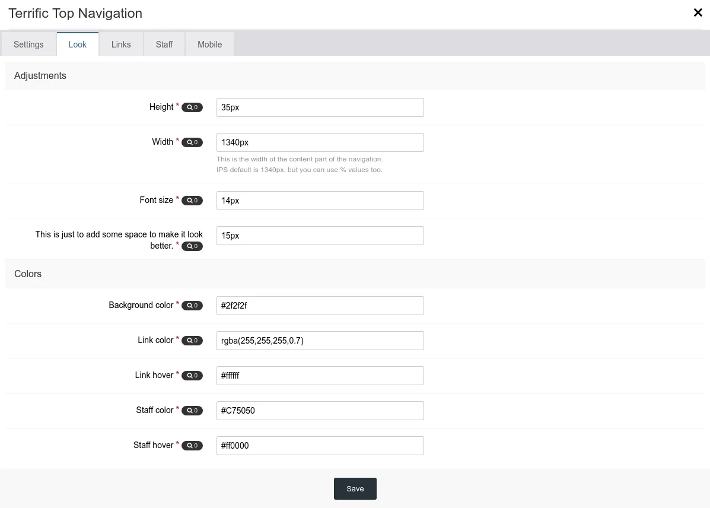Click the search badge beside Width
Image resolution: width=710 pixels, height=508 pixels.
coord(192,142)
